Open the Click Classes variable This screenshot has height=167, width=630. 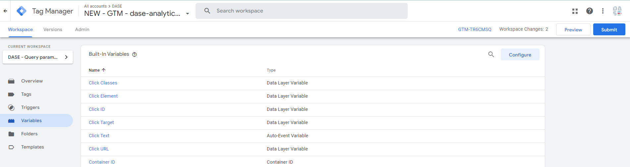103,83
